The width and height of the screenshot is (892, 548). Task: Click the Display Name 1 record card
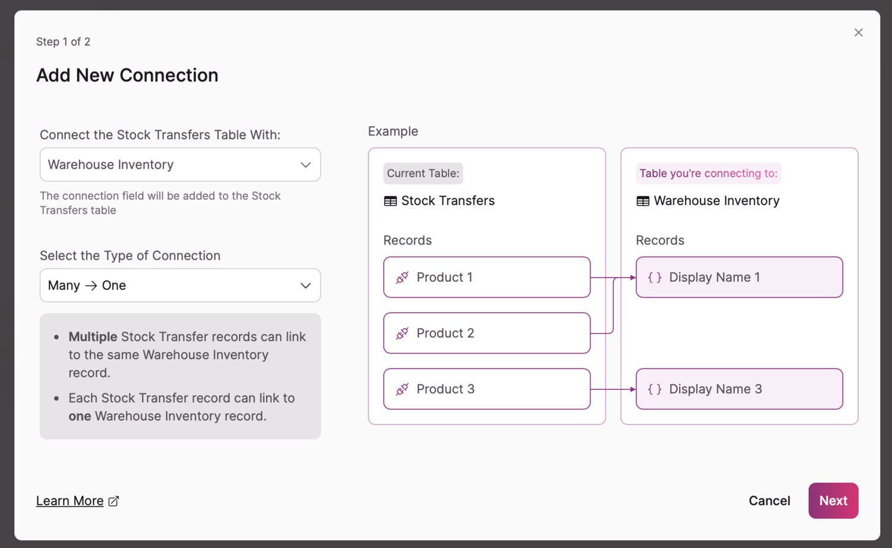coord(739,278)
